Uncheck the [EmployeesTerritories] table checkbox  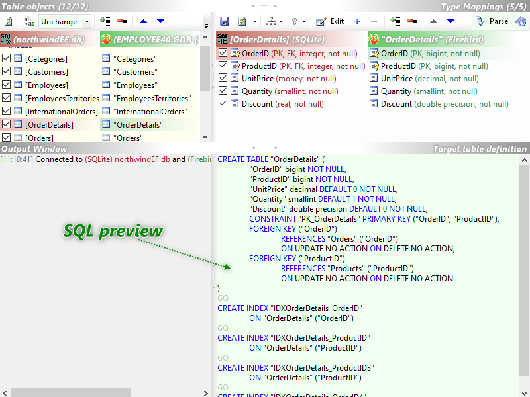tap(6, 97)
